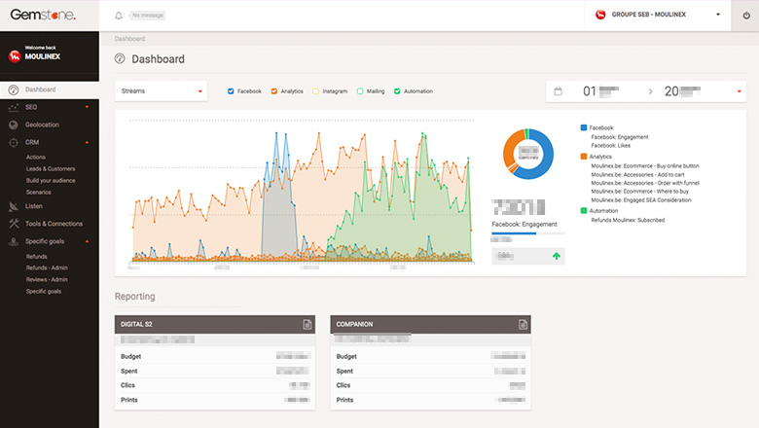
Task: Uncheck the Automation stream checkbox
Action: tap(397, 91)
